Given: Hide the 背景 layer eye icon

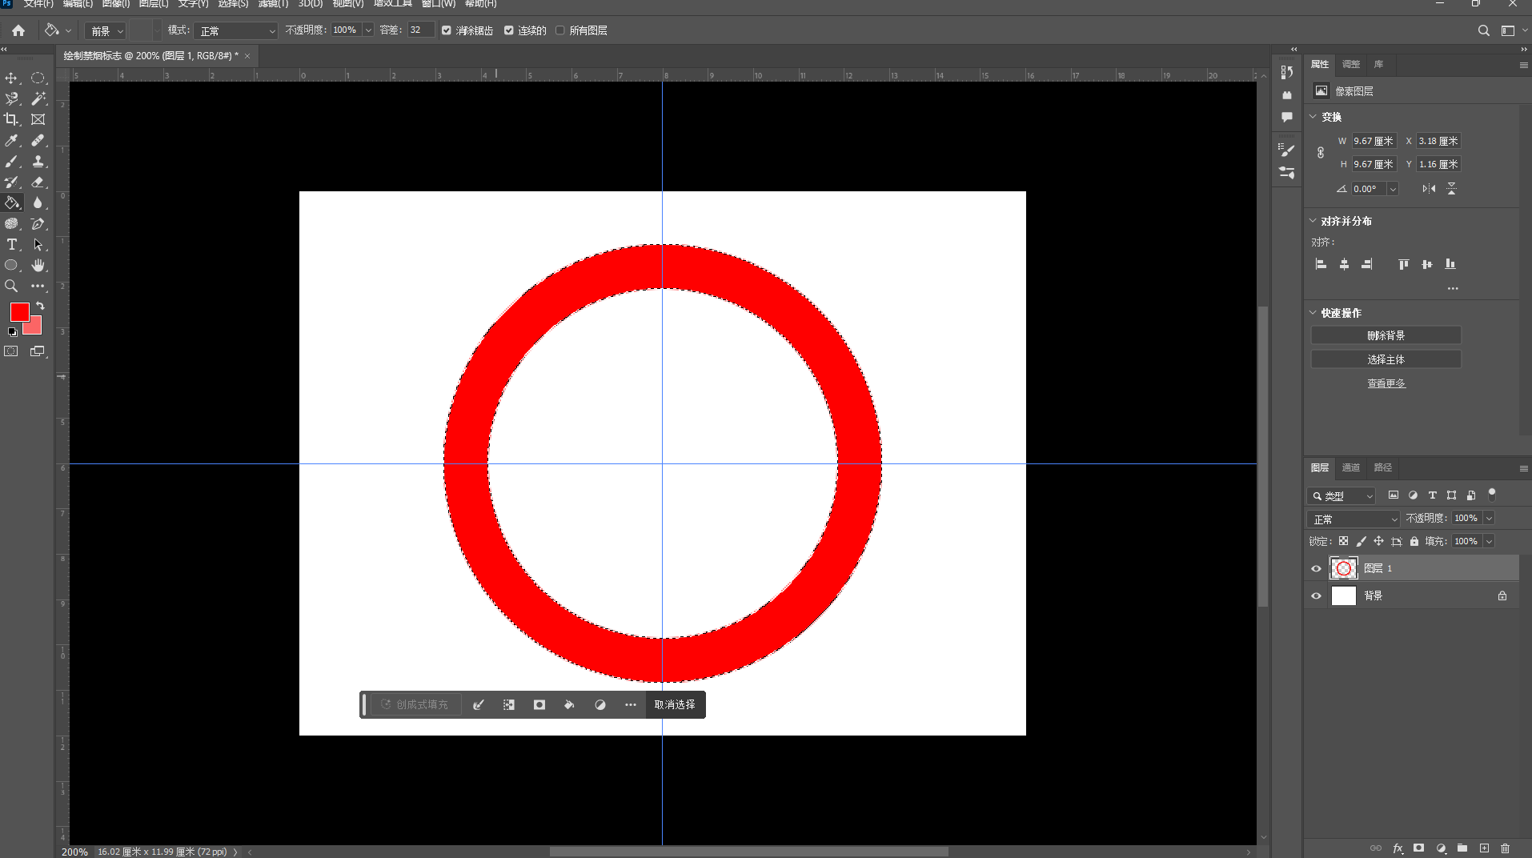Looking at the screenshot, I should point(1316,595).
